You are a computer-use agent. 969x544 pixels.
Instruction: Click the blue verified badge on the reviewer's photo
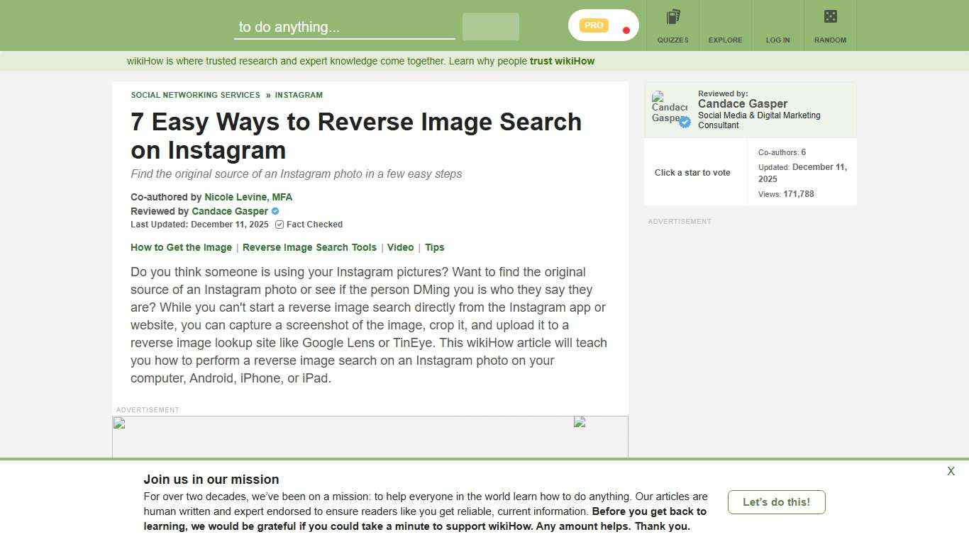click(x=684, y=122)
